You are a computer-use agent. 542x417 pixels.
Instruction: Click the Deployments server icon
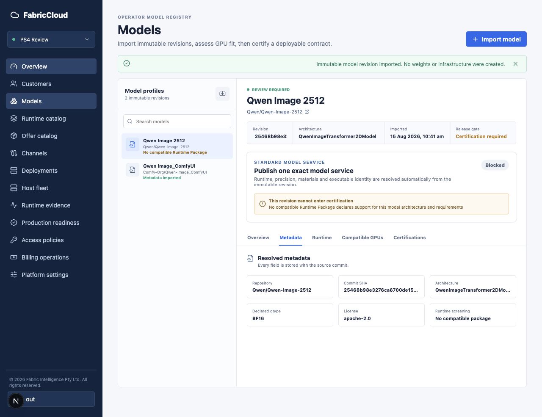point(14,171)
